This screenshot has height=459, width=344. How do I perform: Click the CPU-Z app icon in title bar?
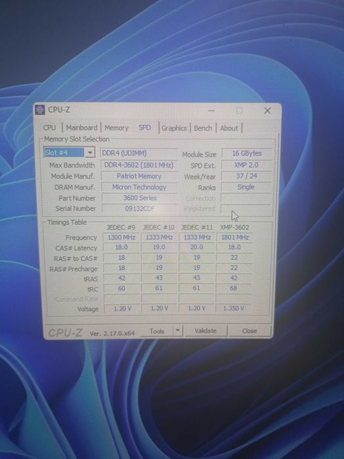click(x=40, y=110)
